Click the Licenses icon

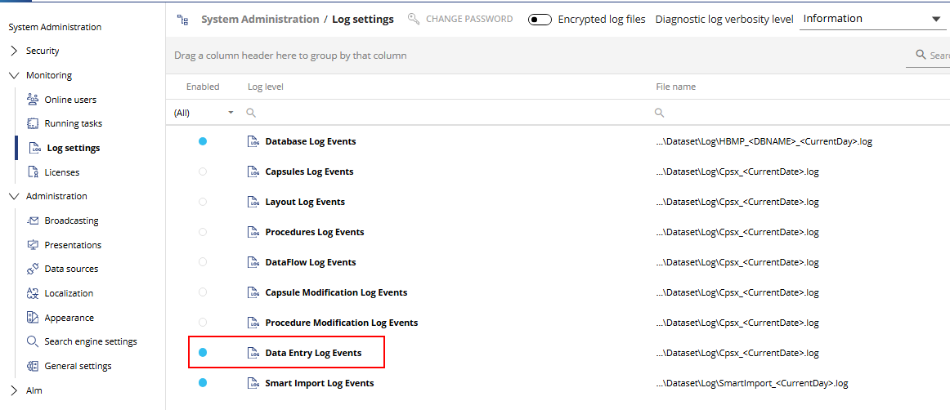click(34, 172)
